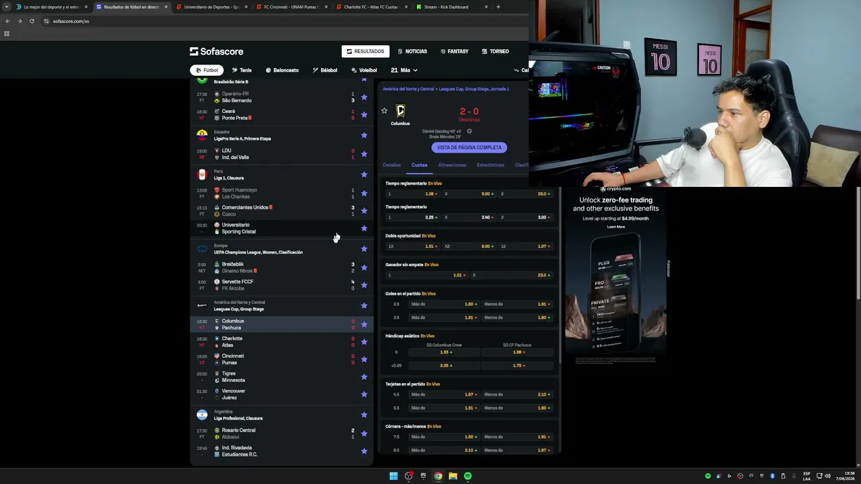Click the Europa league icon
Screen dimensions: 861x484
[x=202, y=249]
